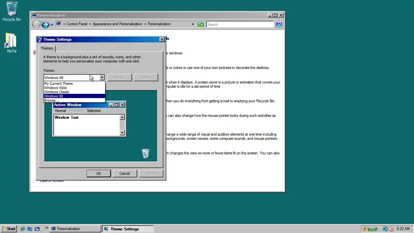Viewport: 414px width, 233px height.
Task: Choose Windows Classic theme option
Action: point(74,92)
